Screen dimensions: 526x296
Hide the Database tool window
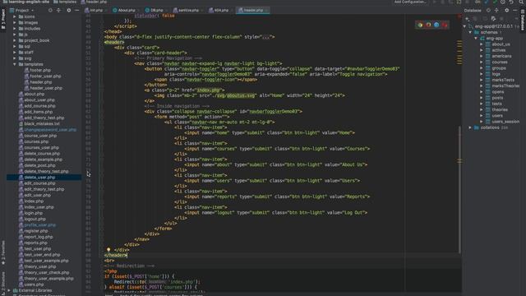pyautogui.click(x=515, y=11)
